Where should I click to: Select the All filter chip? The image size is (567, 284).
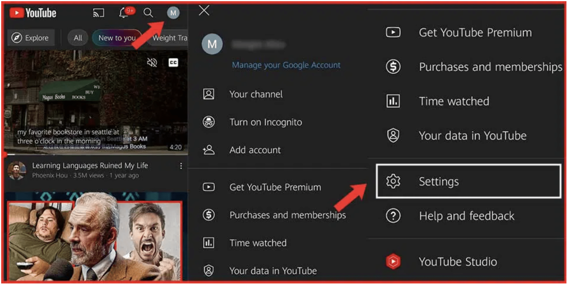[x=78, y=38]
